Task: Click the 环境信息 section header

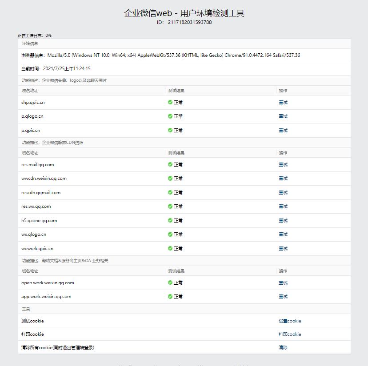Action: tap(30, 44)
